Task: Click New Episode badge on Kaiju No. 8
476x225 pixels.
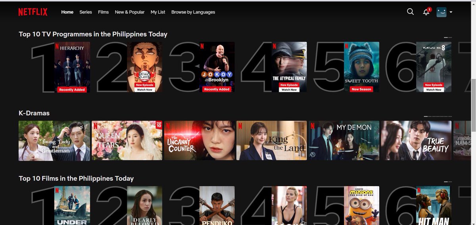Action: point(434,85)
